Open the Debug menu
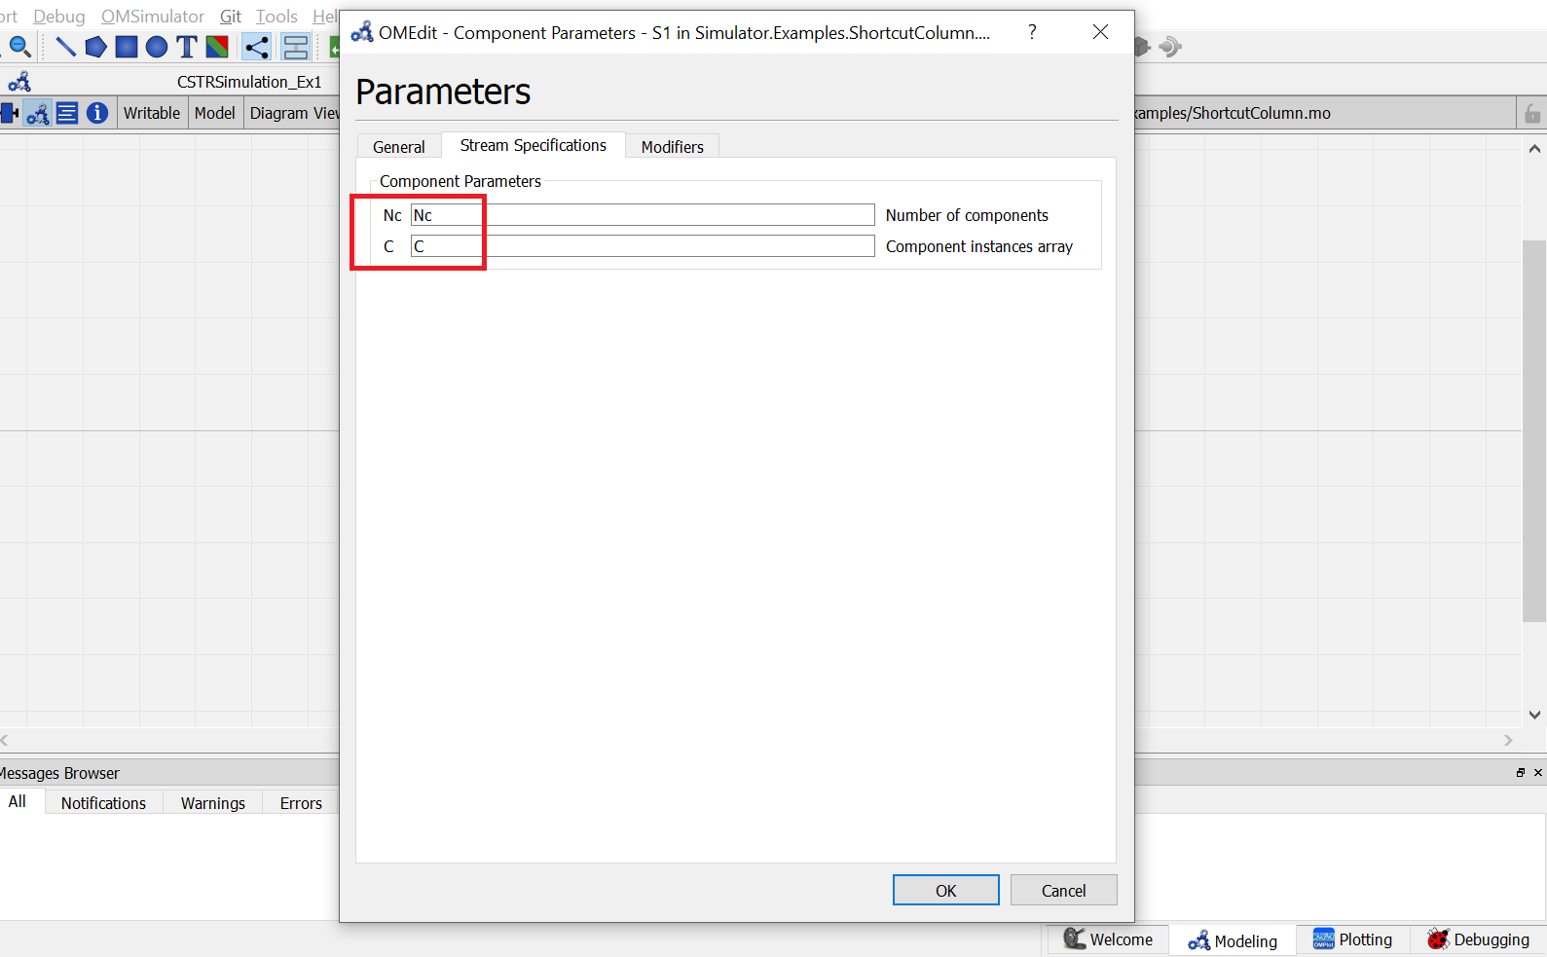Screen dimensions: 1547x957 59,17
